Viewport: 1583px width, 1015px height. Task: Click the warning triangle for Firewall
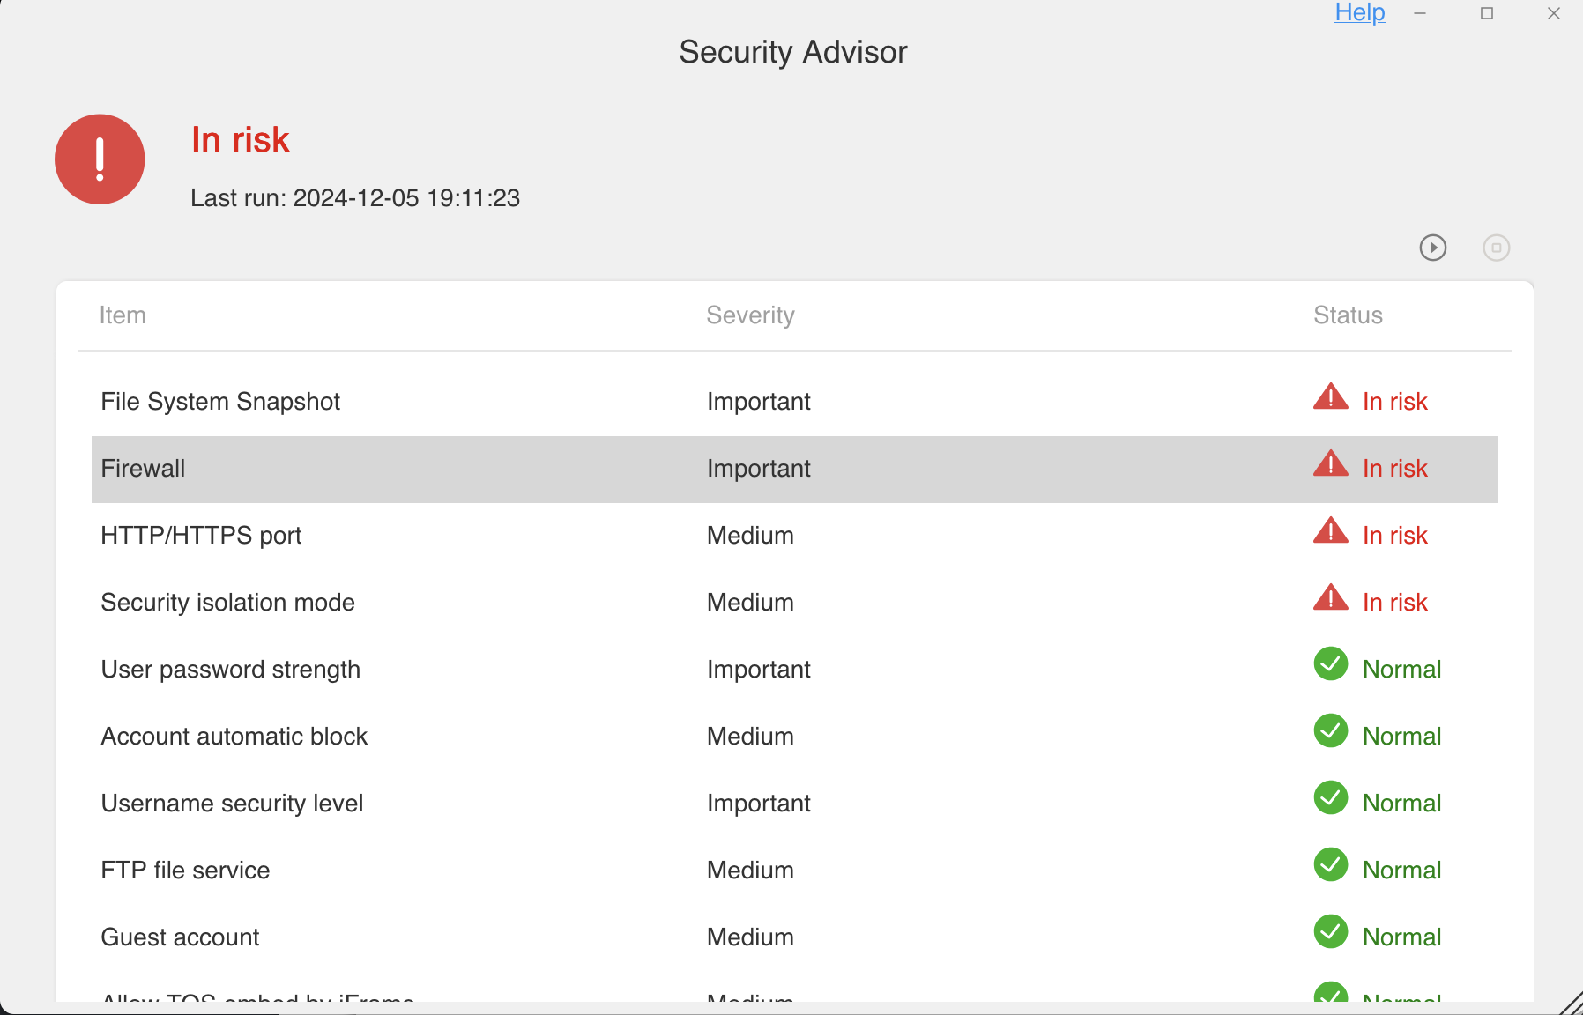pyautogui.click(x=1329, y=465)
